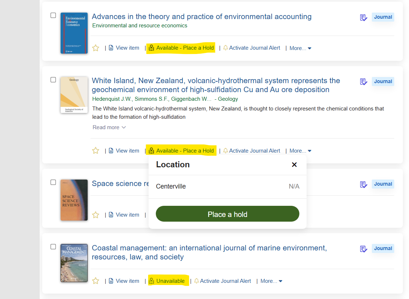The image size is (409, 299).
Task: Tick the Coastal management checkbox
Action: (x=53, y=247)
